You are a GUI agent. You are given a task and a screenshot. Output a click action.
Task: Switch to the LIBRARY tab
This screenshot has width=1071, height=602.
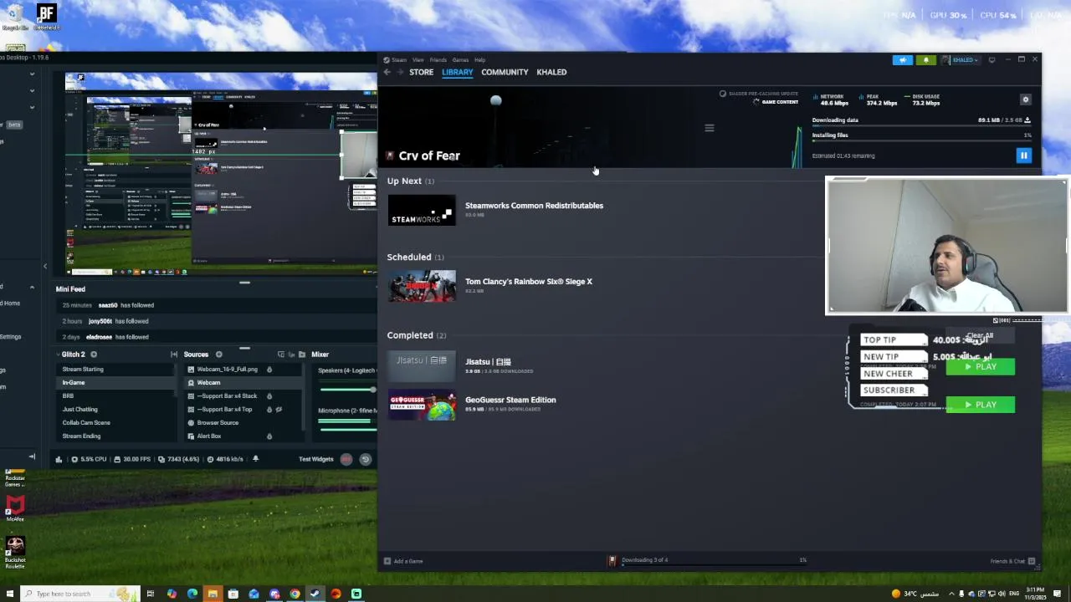pyautogui.click(x=458, y=72)
